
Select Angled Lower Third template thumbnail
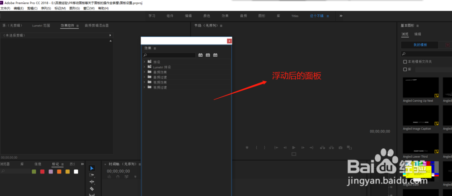click(420, 143)
